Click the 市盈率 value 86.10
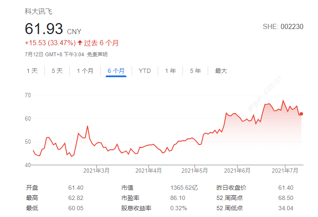 [178, 198]
